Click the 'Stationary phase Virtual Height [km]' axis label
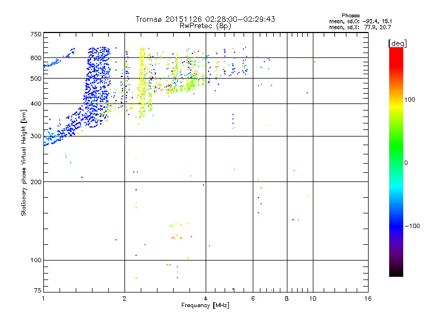 [x=24, y=162]
